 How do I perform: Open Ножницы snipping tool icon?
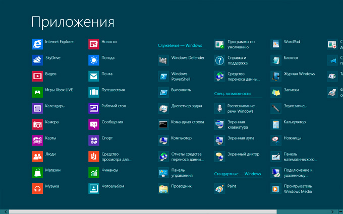point(275,140)
